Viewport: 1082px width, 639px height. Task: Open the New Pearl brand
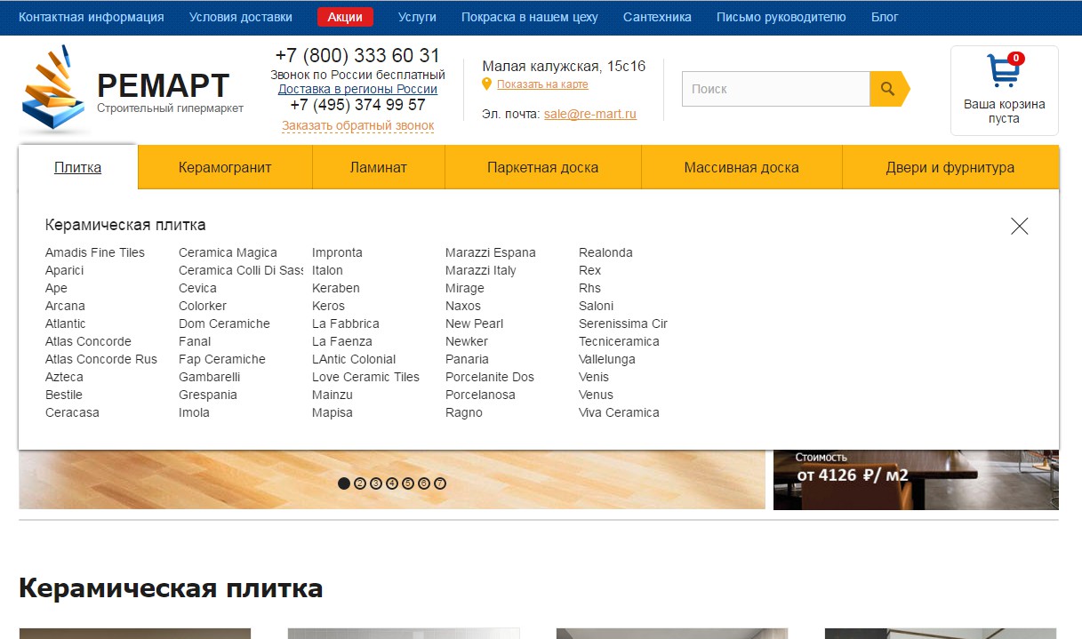[475, 323]
